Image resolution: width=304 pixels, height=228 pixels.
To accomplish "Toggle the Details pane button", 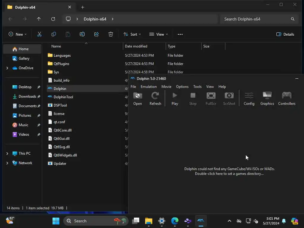I will tap(285, 34).
